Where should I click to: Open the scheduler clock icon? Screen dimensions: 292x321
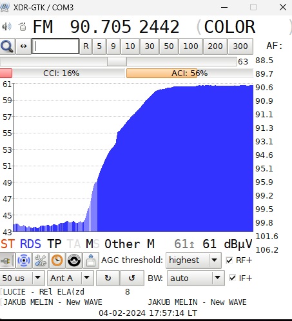click(x=57, y=260)
